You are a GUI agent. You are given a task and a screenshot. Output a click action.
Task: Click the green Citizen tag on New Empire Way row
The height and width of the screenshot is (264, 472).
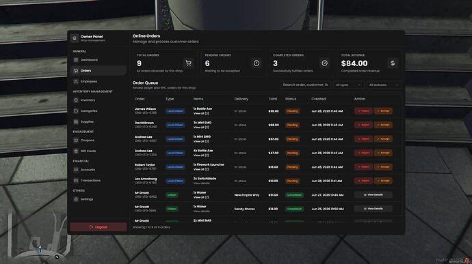point(172,195)
